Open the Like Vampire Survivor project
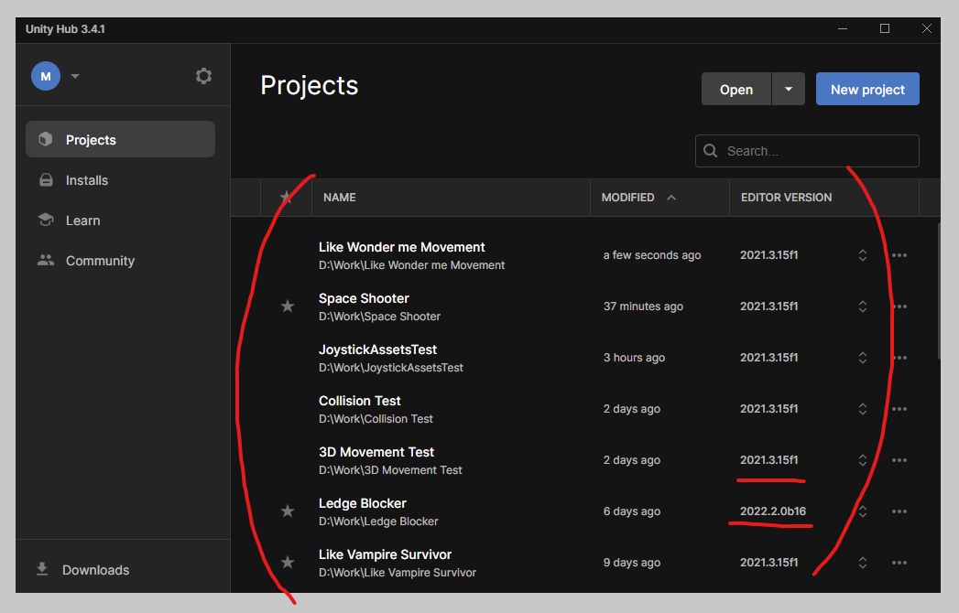The width and height of the screenshot is (959, 613). point(385,555)
